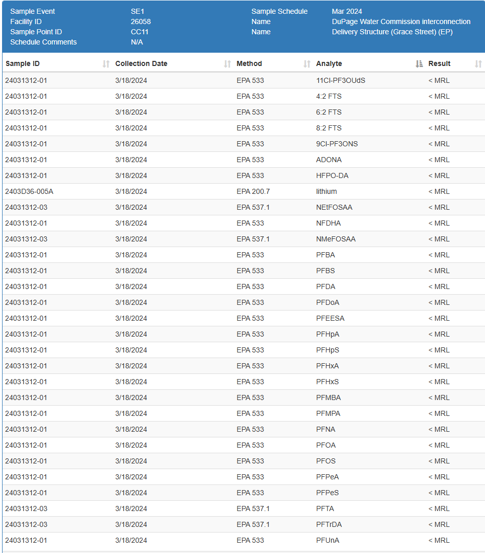Click the PFTrDA analyte cell
485x553 pixels.
point(328,524)
